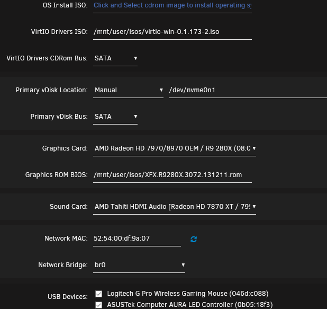The image size is (327, 309).
Task: Click the OS Install ISO field
Action: tap(172, 6)
